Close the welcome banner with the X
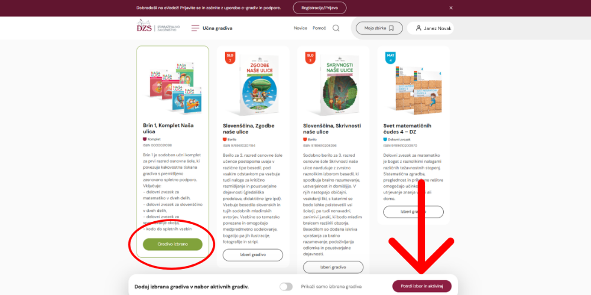Viewport: 591px width, 295px height. click(x=451, y=8)
